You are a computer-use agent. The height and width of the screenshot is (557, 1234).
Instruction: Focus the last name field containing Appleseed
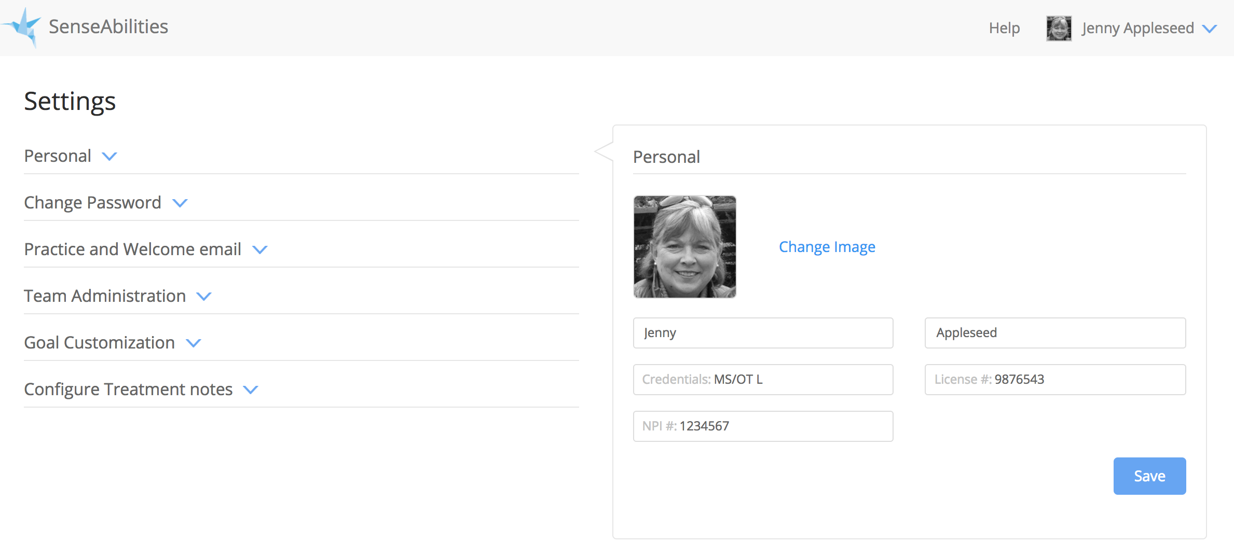coord(1055,333)
